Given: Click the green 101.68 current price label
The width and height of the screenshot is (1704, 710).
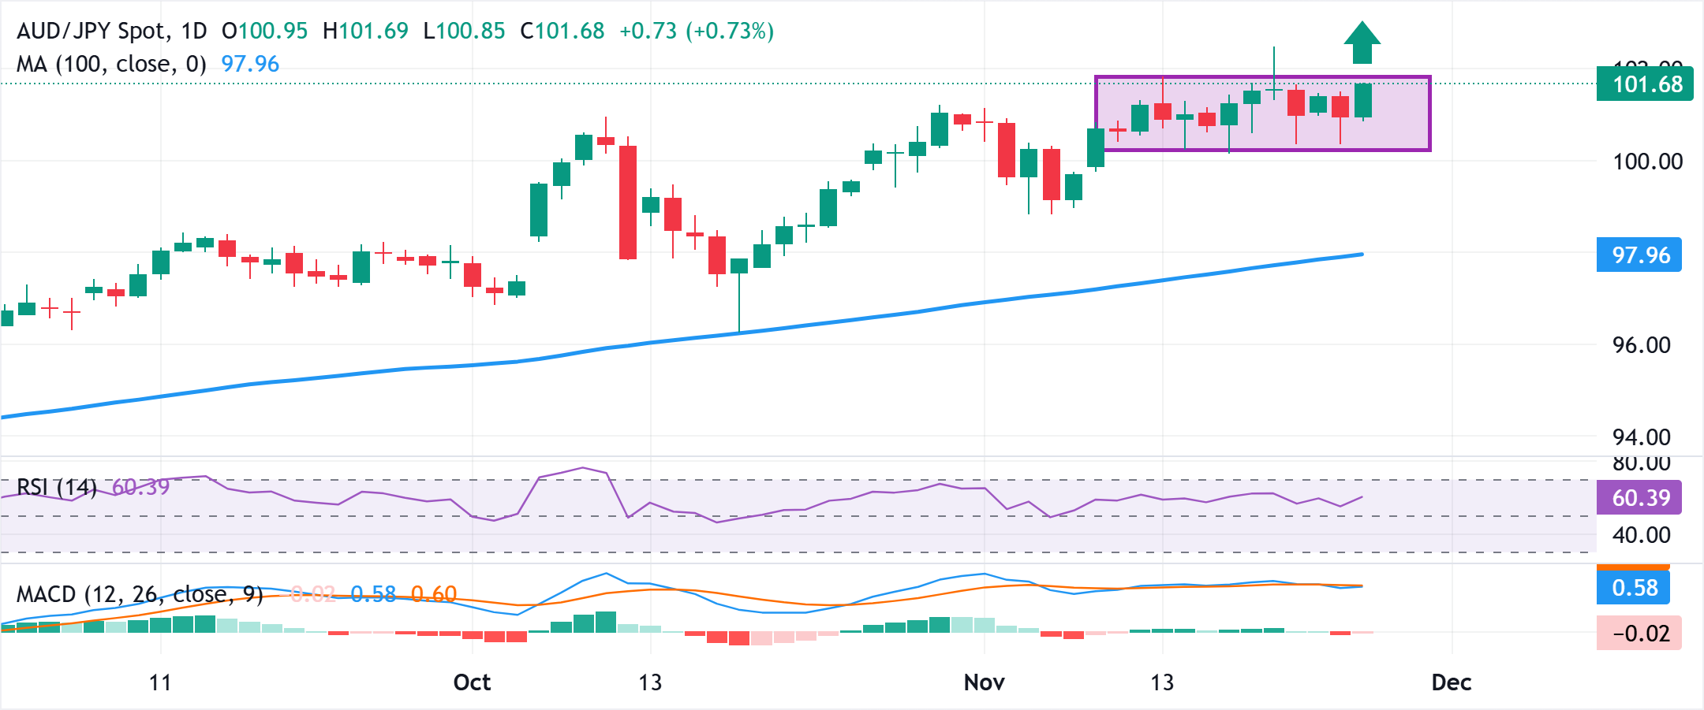Looking at the screenshot, I should [x=1646, y=84].
